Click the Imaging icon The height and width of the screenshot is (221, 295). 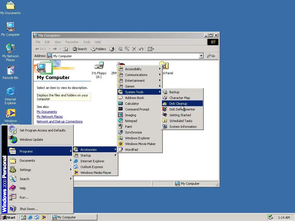pyautogui.click(x=120, y=115)
